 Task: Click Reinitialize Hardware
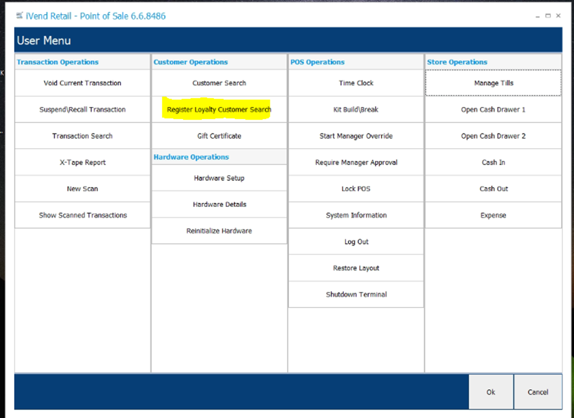(x=219, y=231)
